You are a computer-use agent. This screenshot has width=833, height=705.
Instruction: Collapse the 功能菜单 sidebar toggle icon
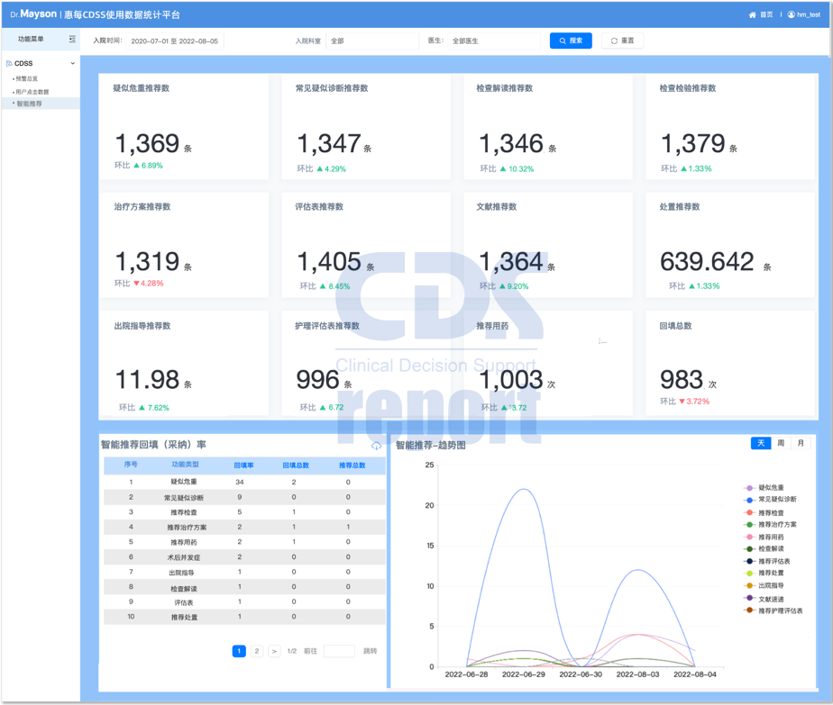coord(72,40)
